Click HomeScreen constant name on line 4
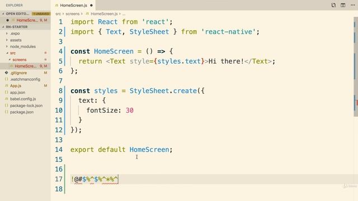This screenshot has height=201, width=358. click(x=114, y=51)
